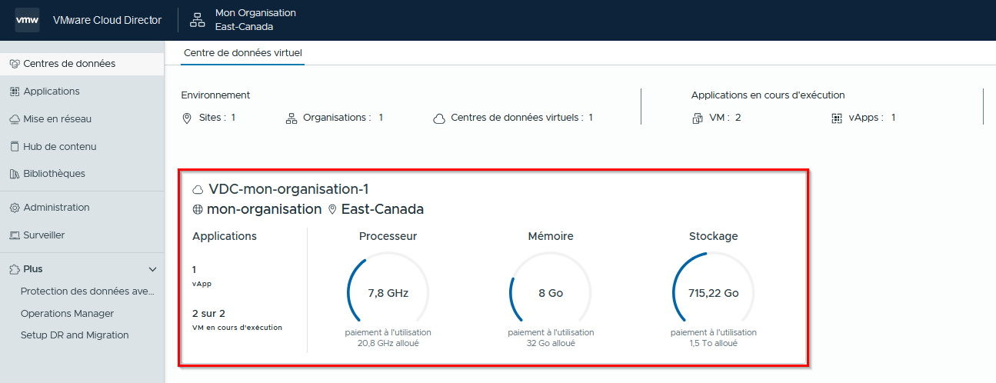This screenshot has height=383, width=996.
Task: Click the organization hierarchy icon in header
Action: point(198,20)
